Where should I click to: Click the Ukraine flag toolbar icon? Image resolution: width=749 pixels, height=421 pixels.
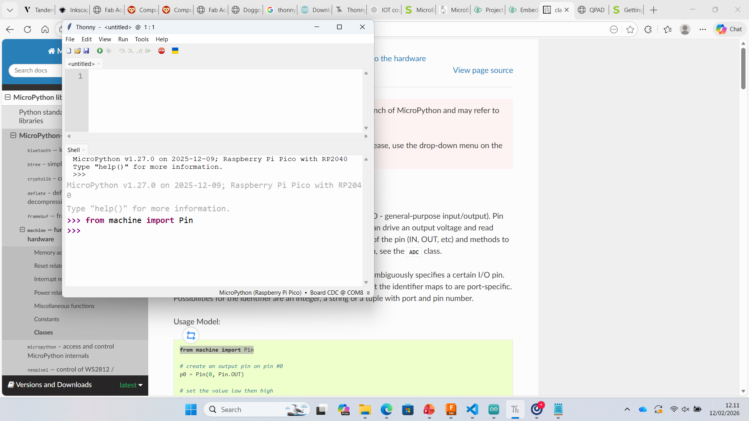coord(175,51)
